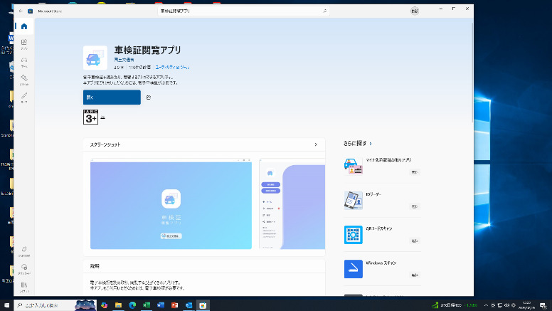Open the Home tab in Store sidebar

[23, 26]
